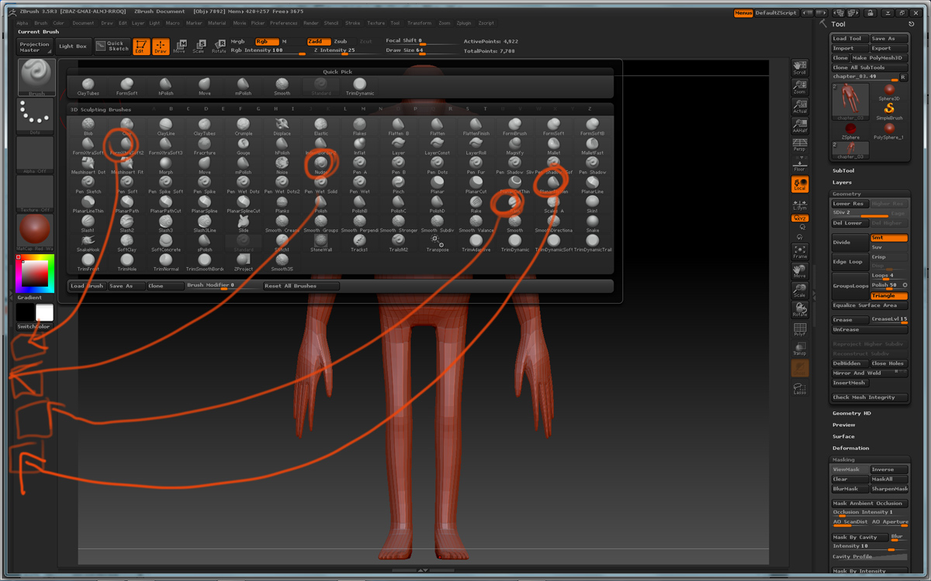Choose the ZProject brush
The image size is (931, 581).
244,263
